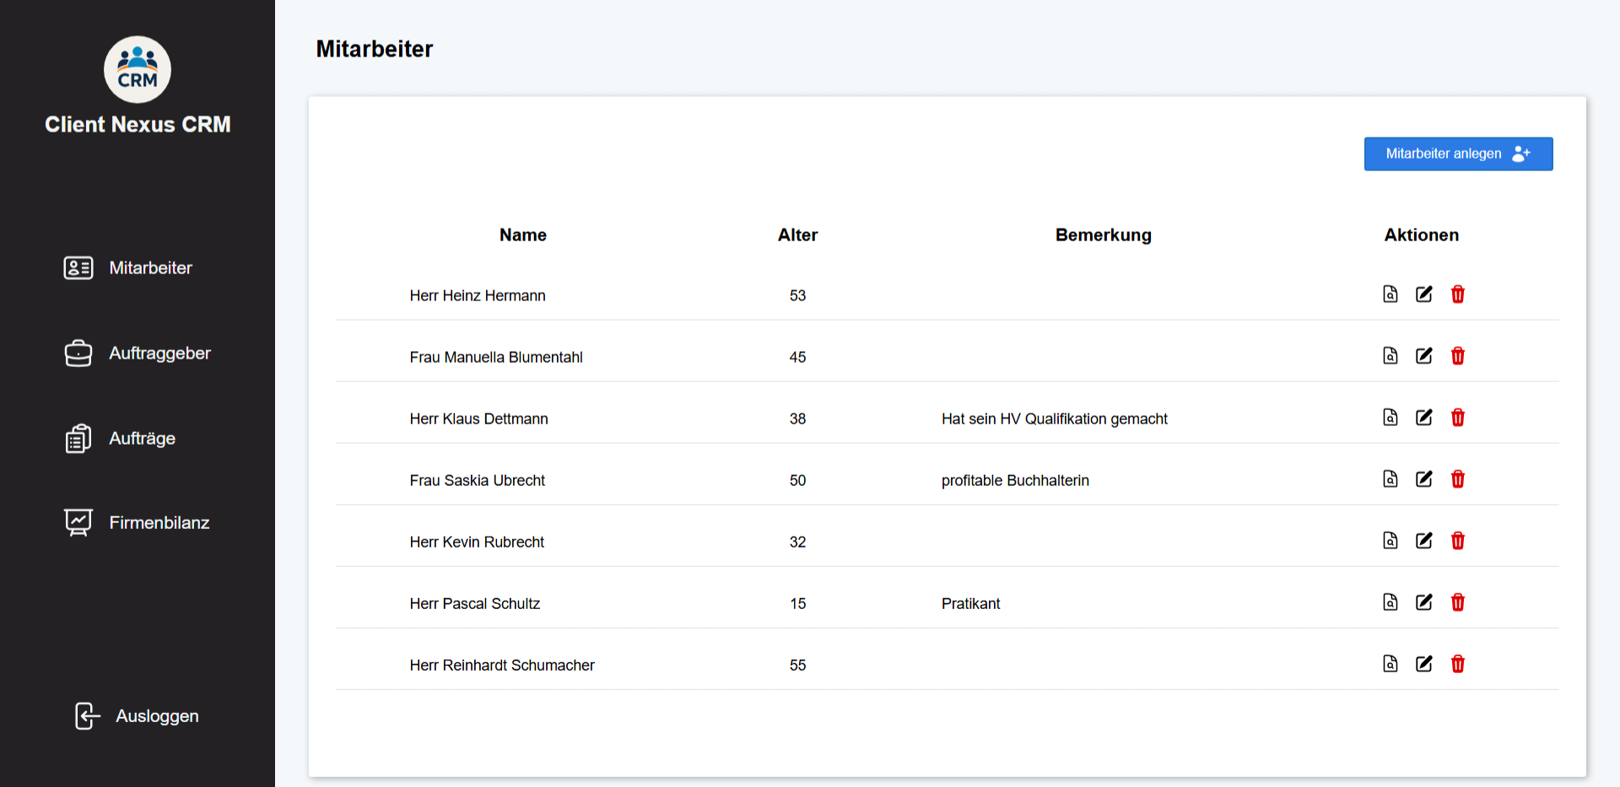View details document for Herr Klaus Dettmann
This screenshot has height=787, width=1620.
click(1390, 418)
